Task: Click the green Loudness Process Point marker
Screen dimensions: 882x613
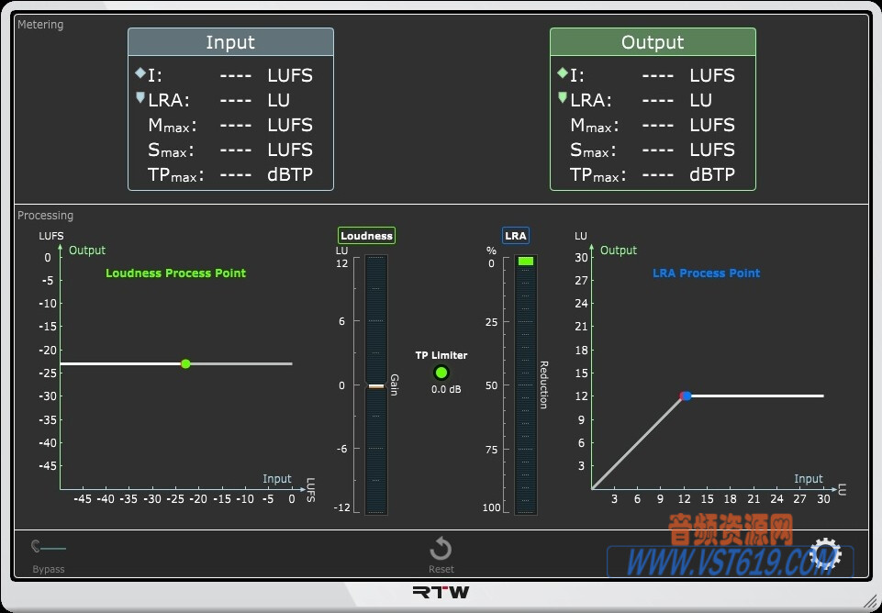Action: [184, 363]
